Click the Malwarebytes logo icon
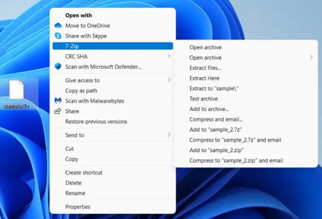Viewport: 322px width, 219px height. pos(58,101)
